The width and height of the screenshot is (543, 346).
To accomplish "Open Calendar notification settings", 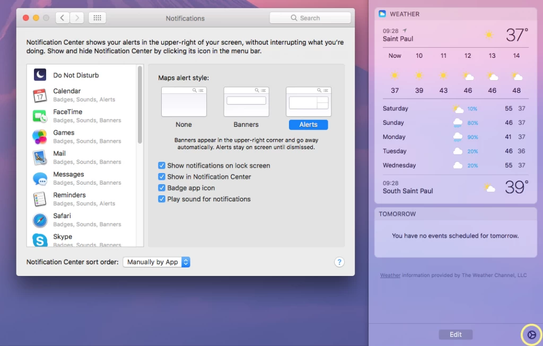I will click(x=82, y=95).
